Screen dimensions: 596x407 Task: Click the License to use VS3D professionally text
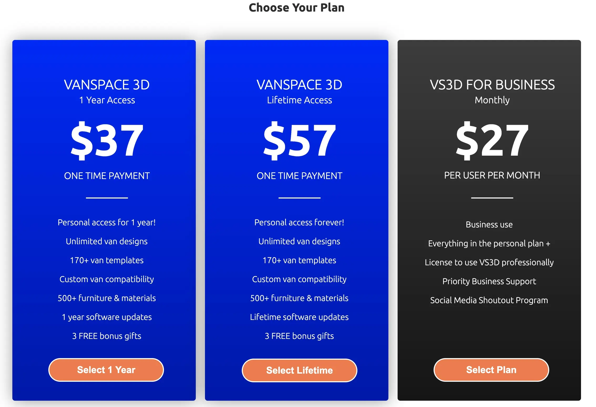489,262
